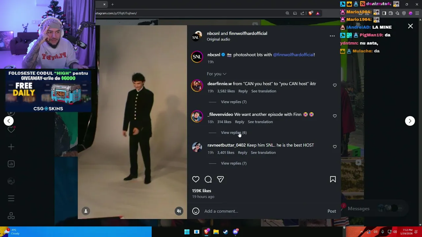422x237 pixels.
Task: Open nbcsnl profile from the post header
Action: tap(213, 33)
